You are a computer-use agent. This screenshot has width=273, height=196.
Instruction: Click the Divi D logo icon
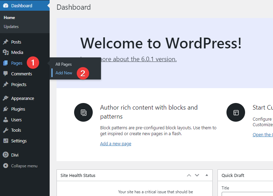[6, 155]
